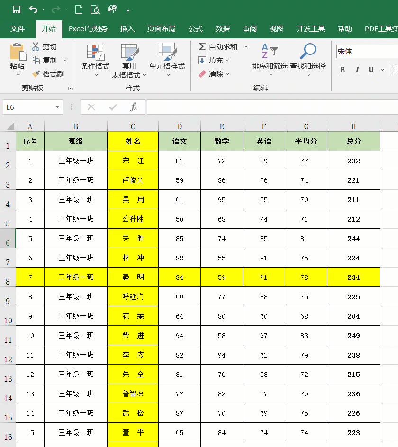Toggle Italic formatting
This screenshot has height=447, width=398.
pos(357,70)
